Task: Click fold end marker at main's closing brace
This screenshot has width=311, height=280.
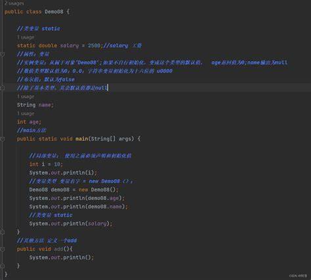Action: [x=3, y=232]
